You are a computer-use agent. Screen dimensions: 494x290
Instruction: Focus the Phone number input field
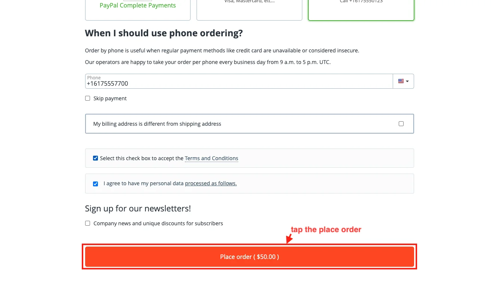[239, 83]
